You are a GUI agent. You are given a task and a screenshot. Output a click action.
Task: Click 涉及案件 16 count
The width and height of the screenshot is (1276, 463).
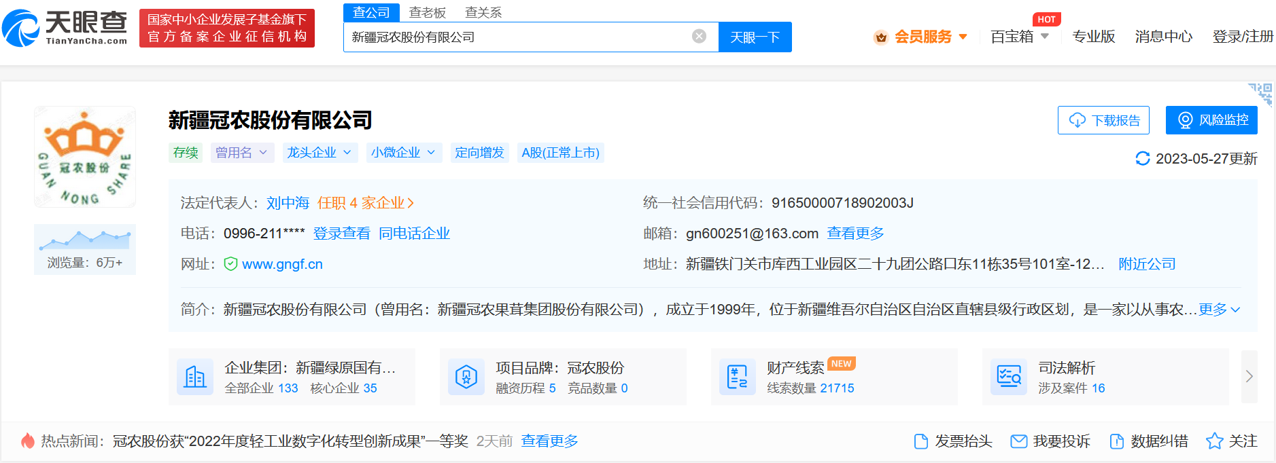1071,388
